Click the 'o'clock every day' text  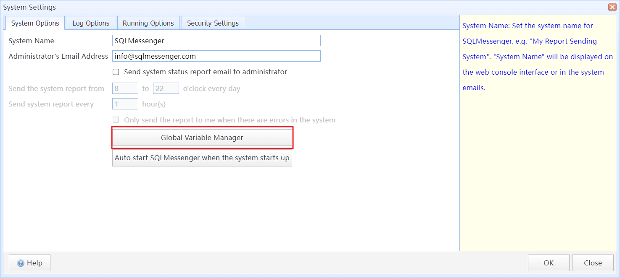pos(212,89)
